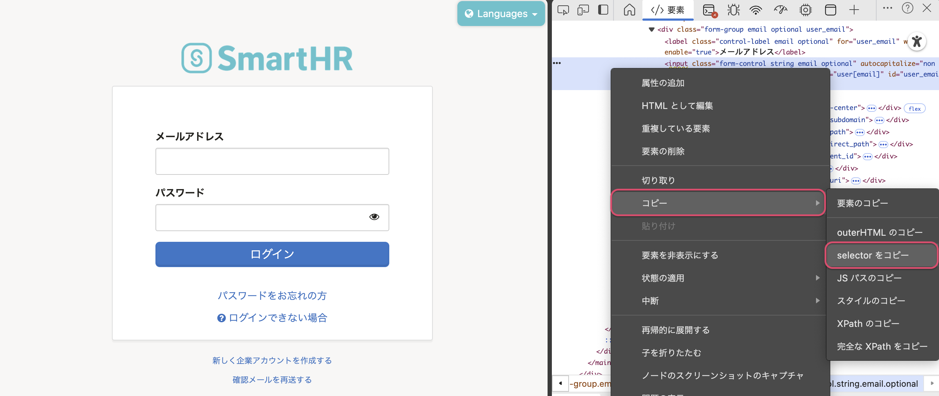Click the ログイン button
The width and height of the screenshot is (939, 396).
point(272,254)
